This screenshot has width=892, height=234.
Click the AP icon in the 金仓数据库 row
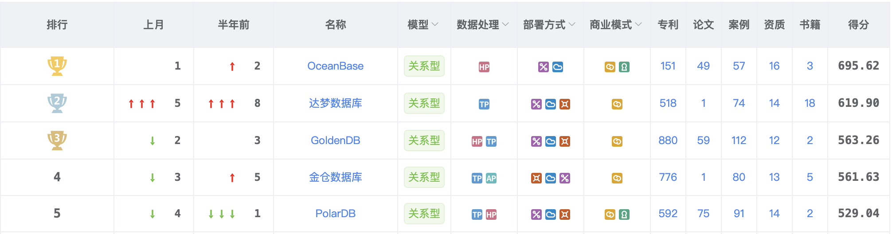pos(491,178)
